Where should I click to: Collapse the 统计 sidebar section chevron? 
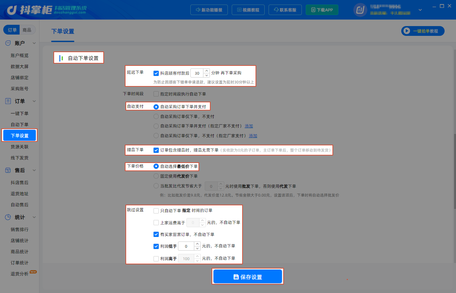tap(34, 217)
